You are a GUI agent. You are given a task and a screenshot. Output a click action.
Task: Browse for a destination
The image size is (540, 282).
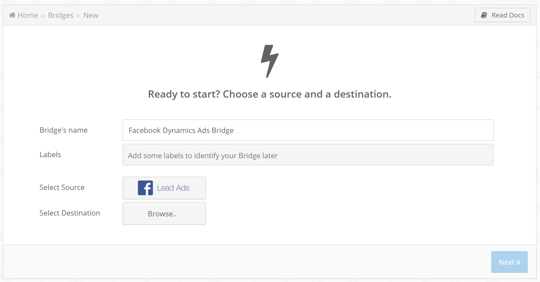(164, 214)
